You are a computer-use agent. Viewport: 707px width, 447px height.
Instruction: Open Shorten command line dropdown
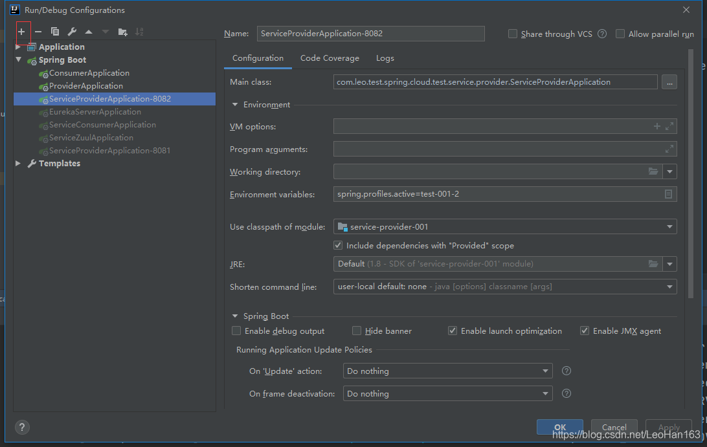(x=669, y=287)
